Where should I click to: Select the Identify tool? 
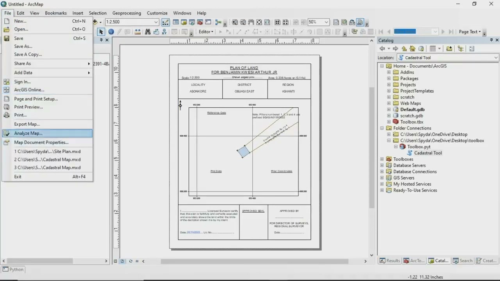111,32
